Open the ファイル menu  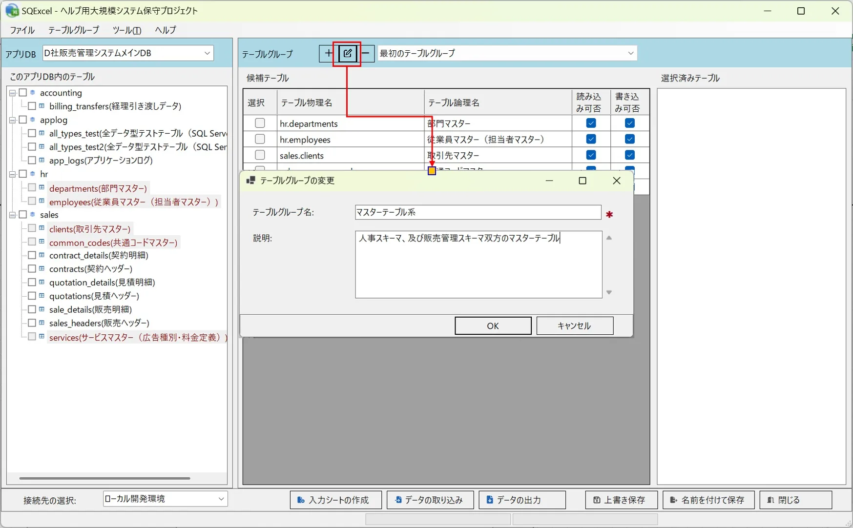point(22,30)
